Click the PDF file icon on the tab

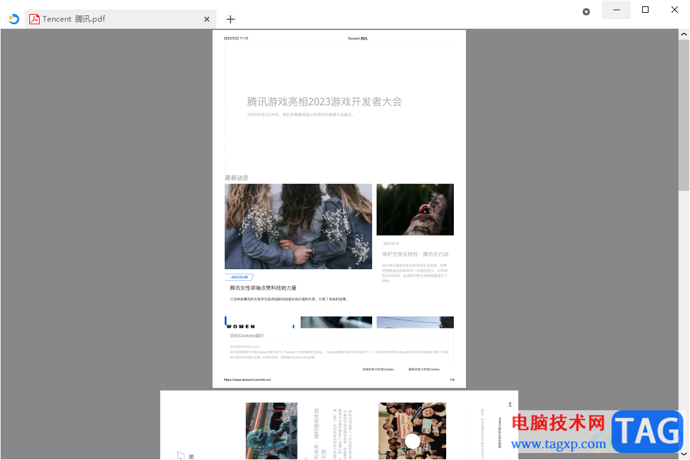pyautogui.click(x=34, y=19)
